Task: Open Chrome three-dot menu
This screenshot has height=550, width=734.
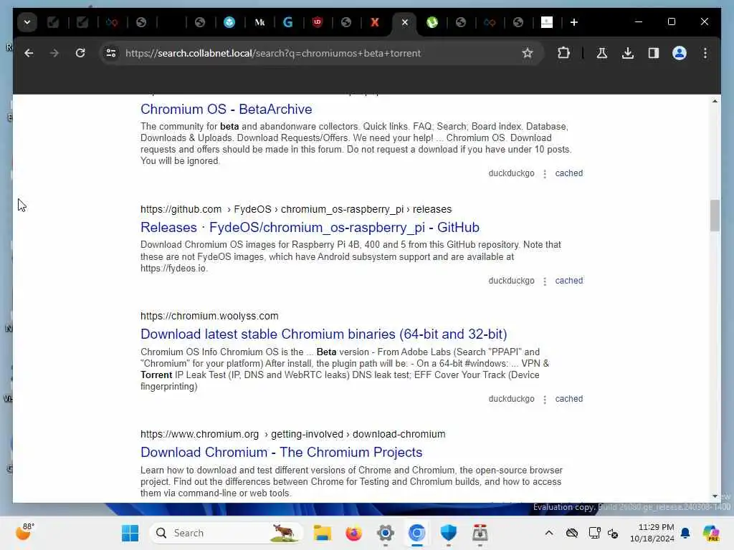Action: pos(705,53)
